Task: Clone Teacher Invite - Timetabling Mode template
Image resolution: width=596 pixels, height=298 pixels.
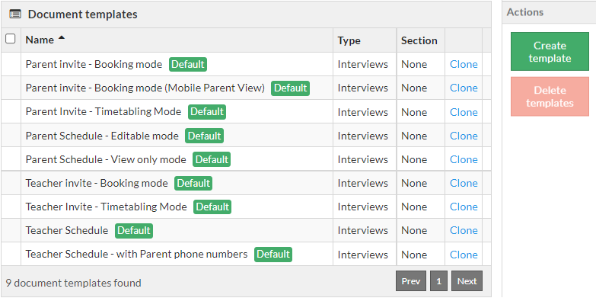Action: click(x=464, y=207)
